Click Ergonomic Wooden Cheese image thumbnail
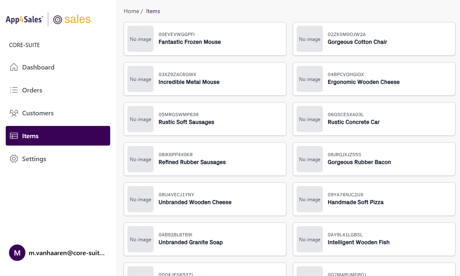This screenshot has width=460, height=276. 310,79
